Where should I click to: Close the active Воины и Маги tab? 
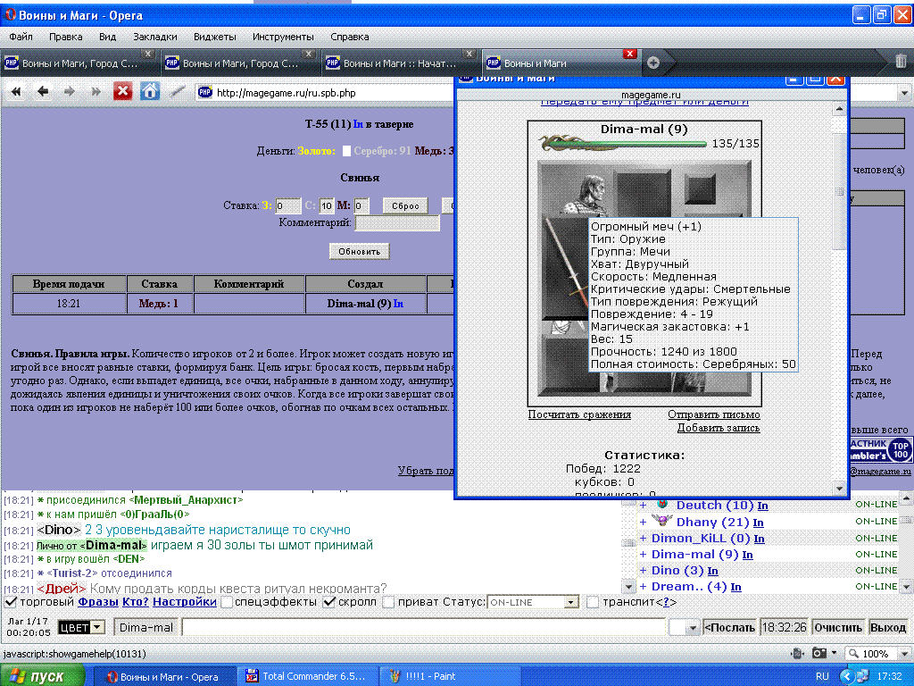pos(629,54)
